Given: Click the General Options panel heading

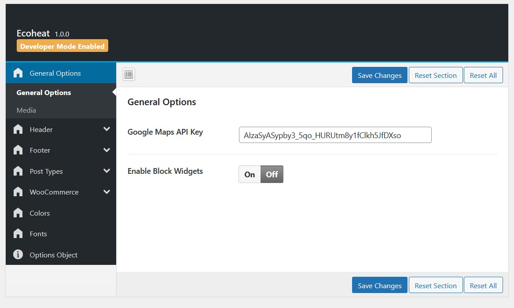Looking at the screenshot, I should [x=162, y=102].
